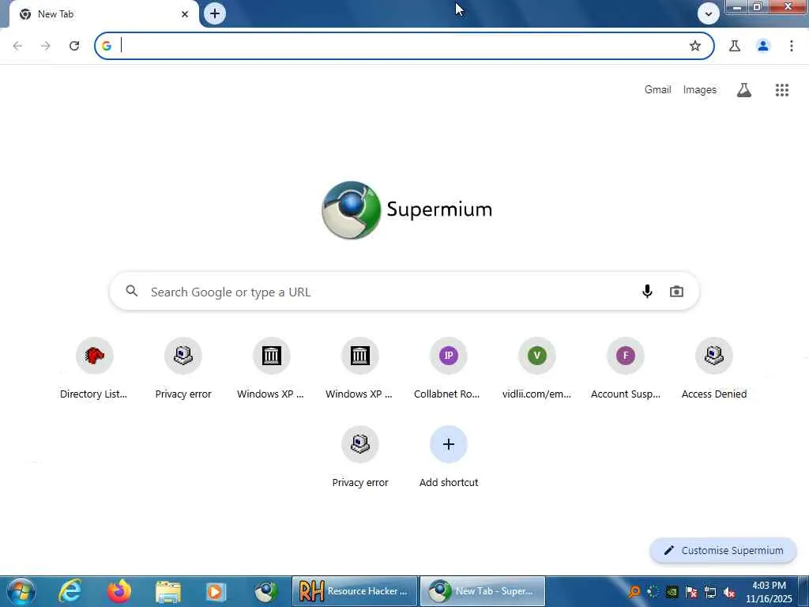Open the three-dot browser menu
Viewport: 809px width, 607px height.
click(x=792, y=46)
